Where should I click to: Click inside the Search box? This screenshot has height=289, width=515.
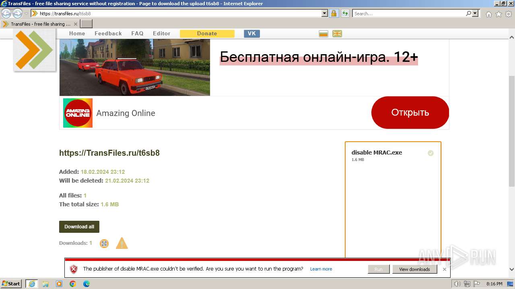coord(408,14)
